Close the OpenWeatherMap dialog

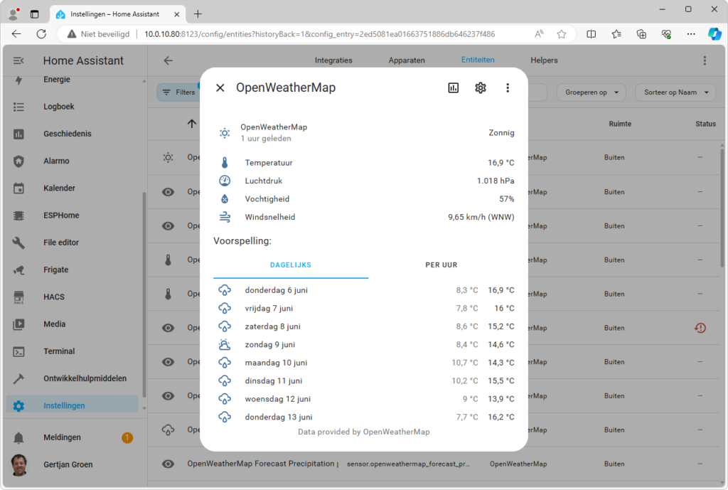tap(220, 87)
